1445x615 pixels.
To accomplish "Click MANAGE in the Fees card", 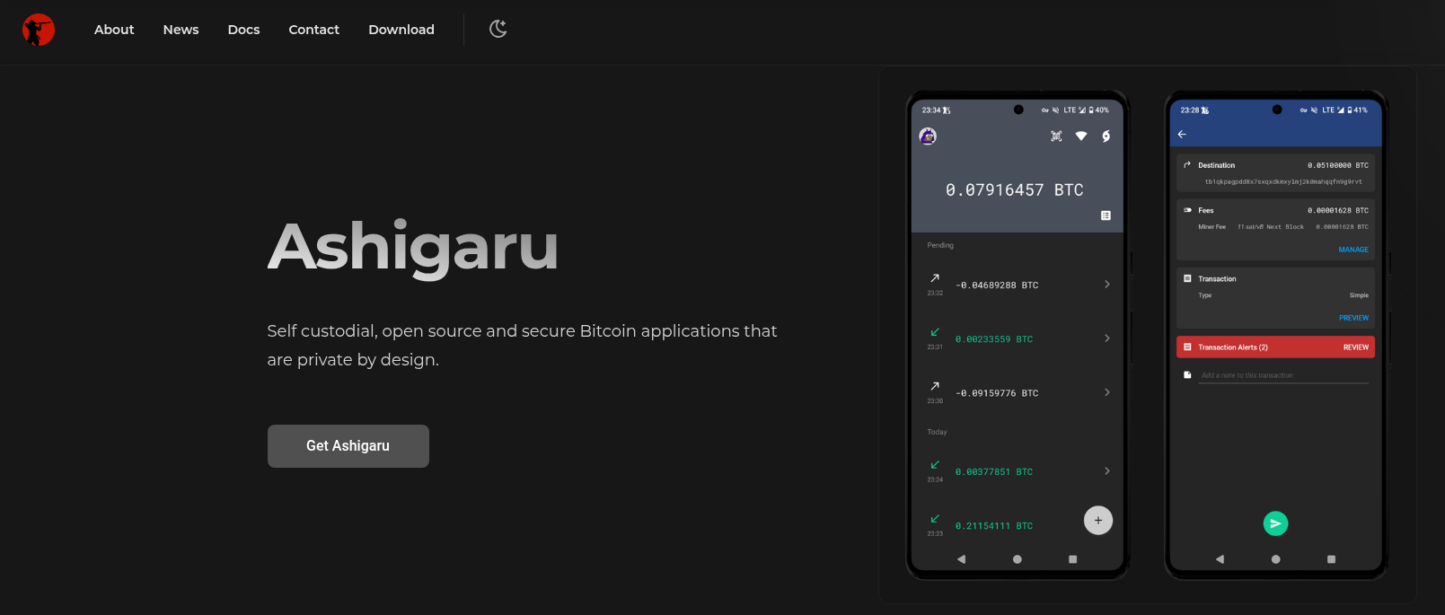I will (x=1352, y=250).
